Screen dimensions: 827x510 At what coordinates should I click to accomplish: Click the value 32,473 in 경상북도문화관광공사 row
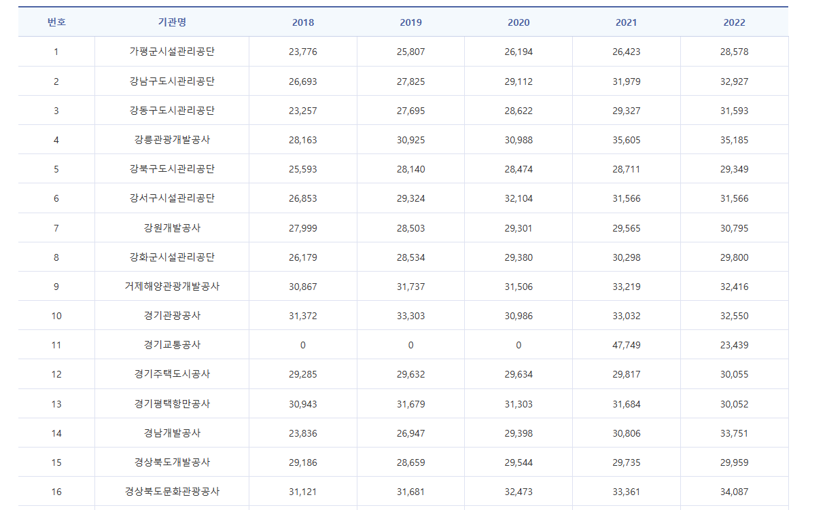tap(518, 492)
